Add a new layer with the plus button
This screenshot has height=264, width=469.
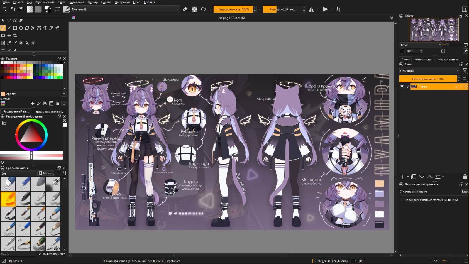(x=403, y=177)
